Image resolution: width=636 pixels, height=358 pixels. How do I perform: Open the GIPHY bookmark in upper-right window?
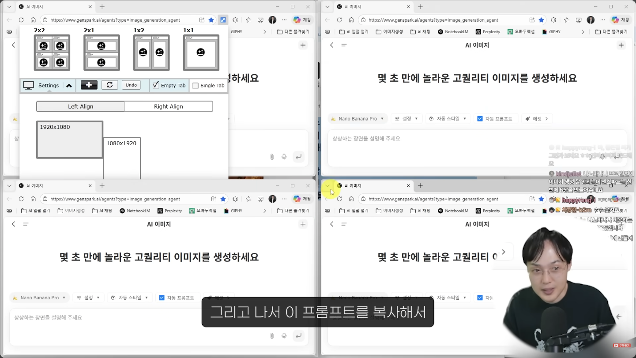point(552,32)
